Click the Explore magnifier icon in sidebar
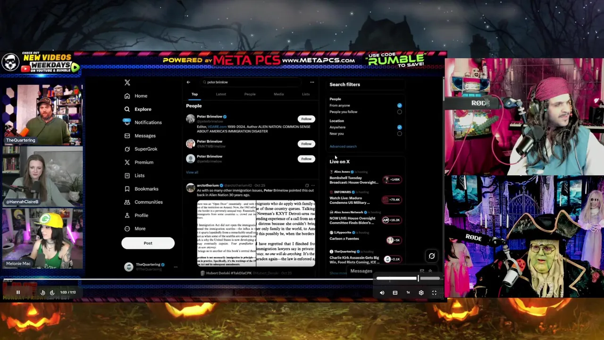 coord(127,109)
